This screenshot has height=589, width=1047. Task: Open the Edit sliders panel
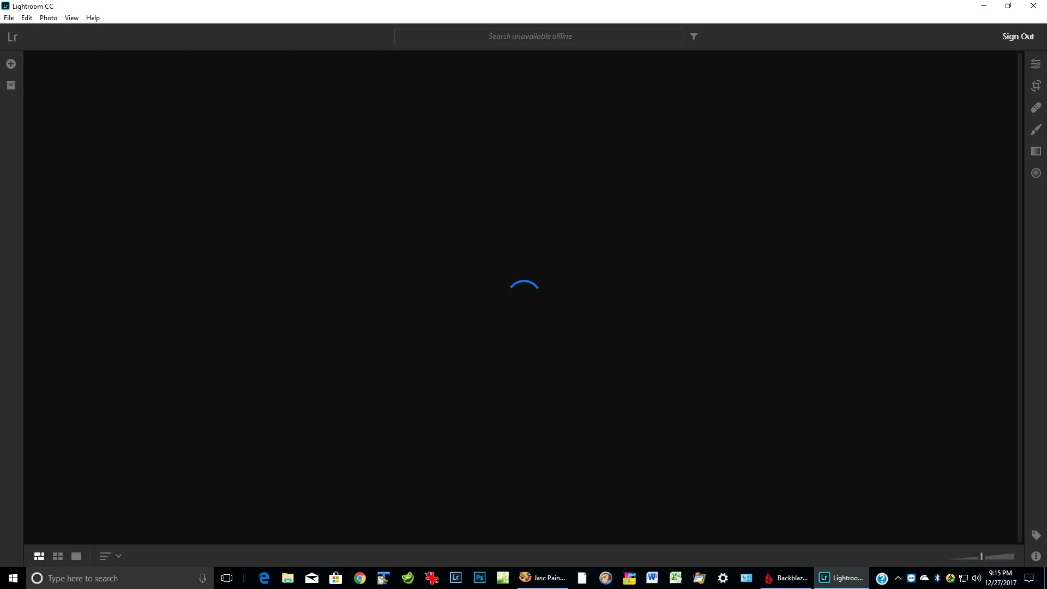pos(1036,64)
